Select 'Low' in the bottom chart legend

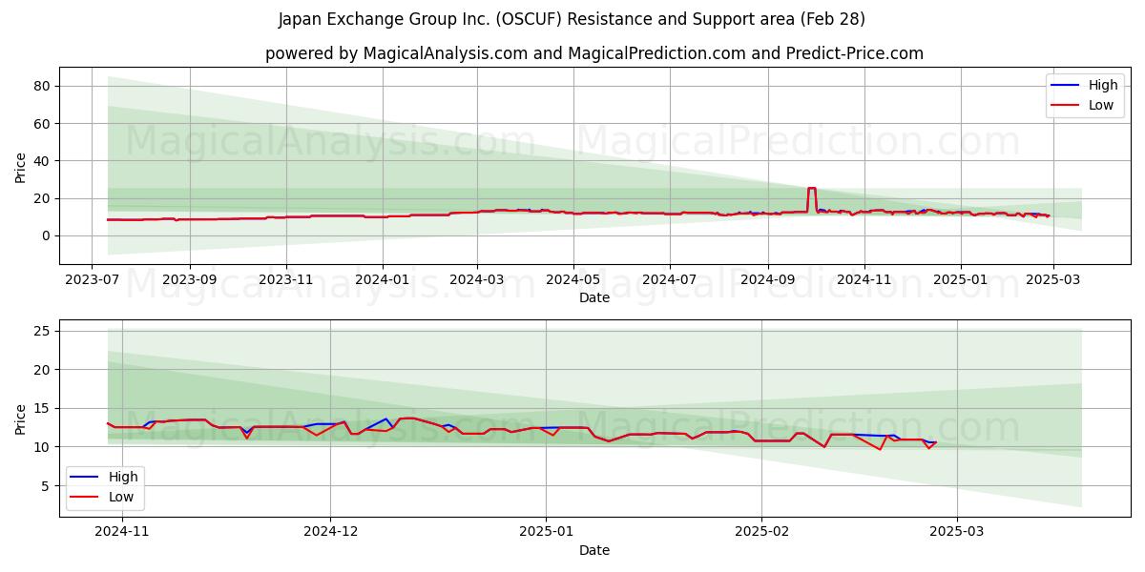(x=121, y=497)
